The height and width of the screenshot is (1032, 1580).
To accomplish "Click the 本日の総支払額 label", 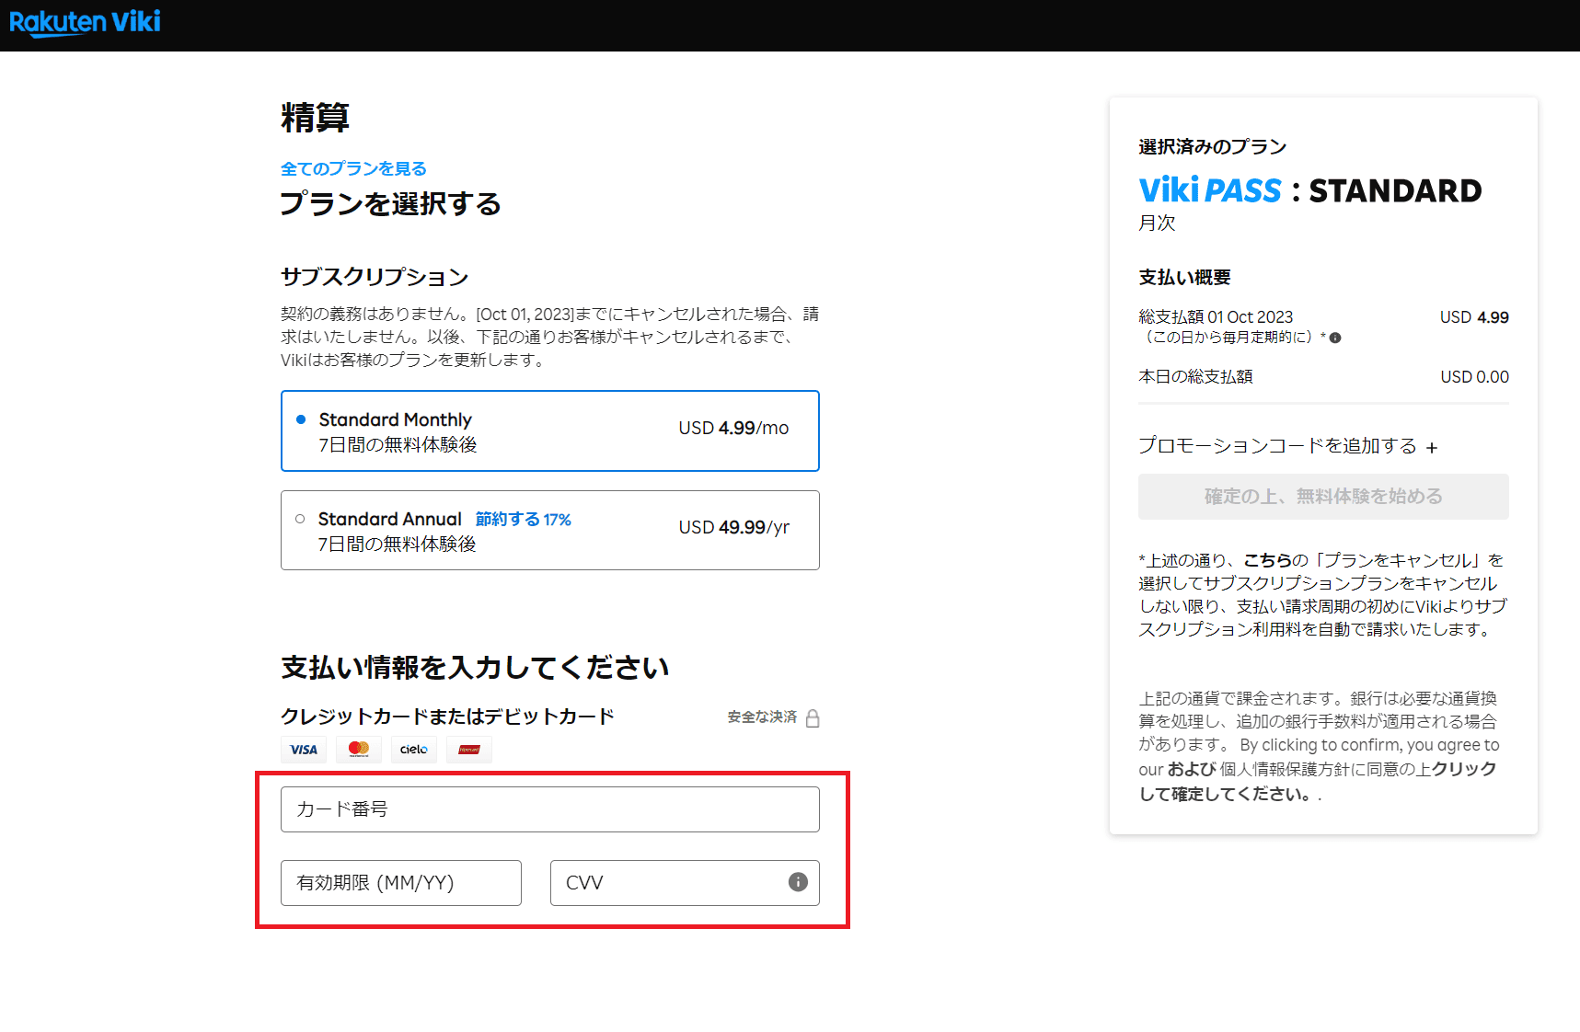I will (x=1195, y=377).
